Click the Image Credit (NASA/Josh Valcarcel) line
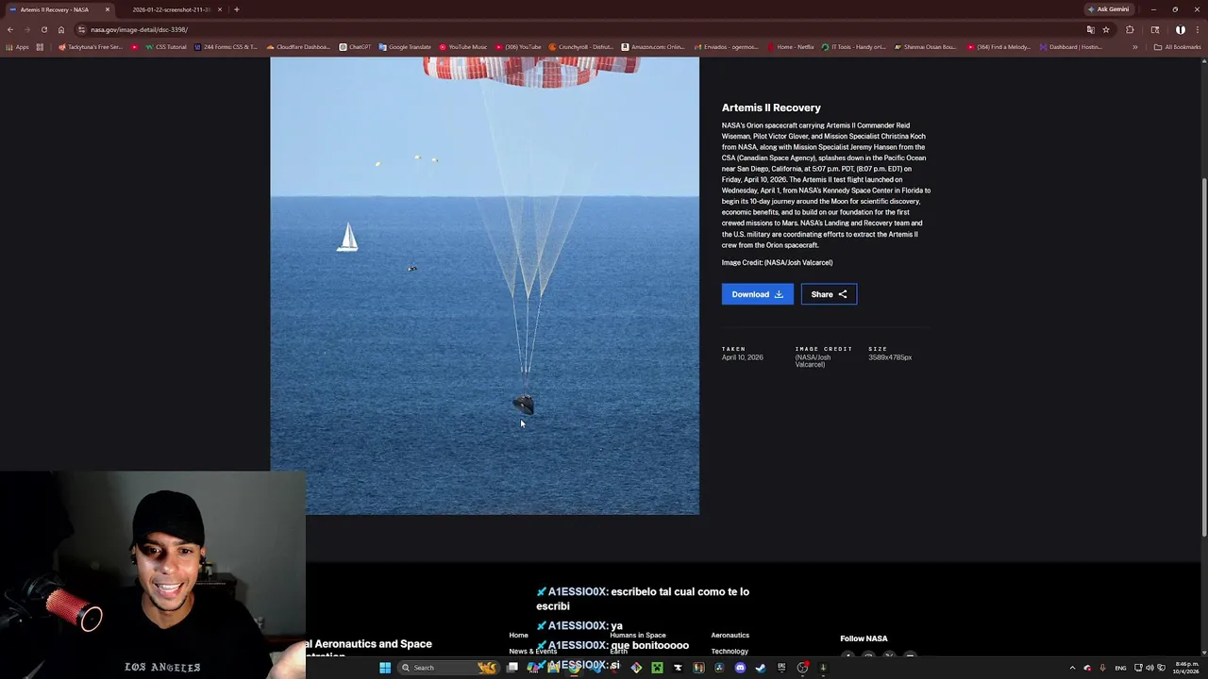 777,263
